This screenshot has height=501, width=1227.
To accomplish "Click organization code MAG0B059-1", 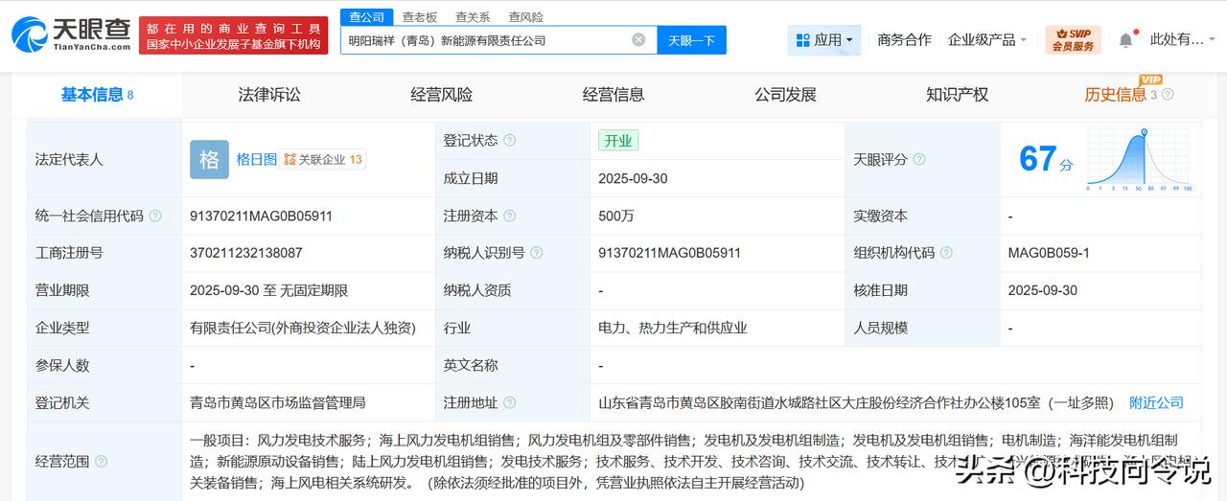I will (1049, 253).
